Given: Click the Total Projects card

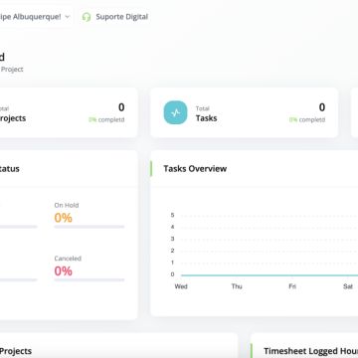Looking at the screenshot, I should click(69, 112).
